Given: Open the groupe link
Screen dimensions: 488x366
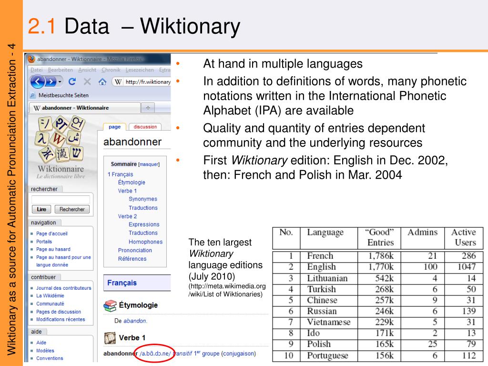Looking at the screenshot, I should [x=211, y=354].
